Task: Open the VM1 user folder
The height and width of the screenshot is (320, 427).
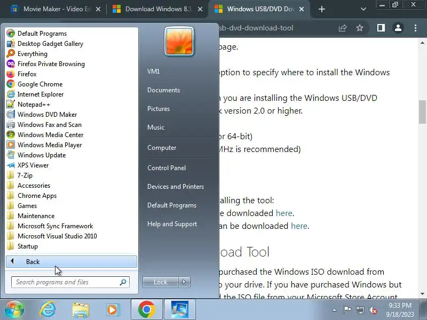Action: pyautogui.click(x=153, y=71)
